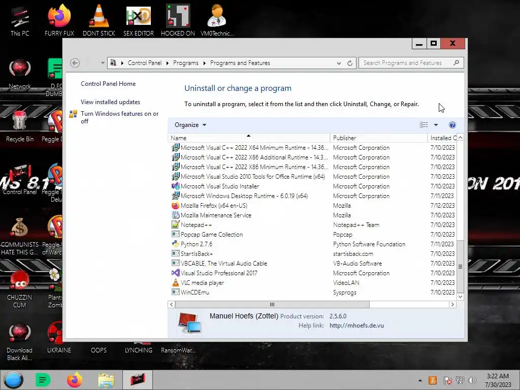Open the DONT STICK VLC desktop shortcut
Image resolution: width=520 pixels, height=390 pixels.
tap(99, 20)
